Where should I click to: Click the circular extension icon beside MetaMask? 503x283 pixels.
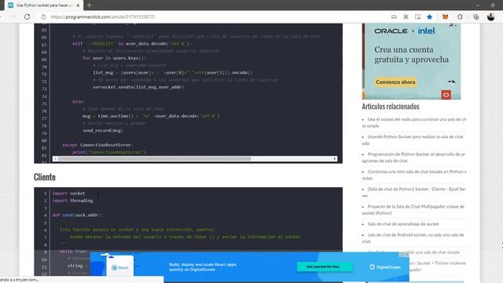point(460,17)
